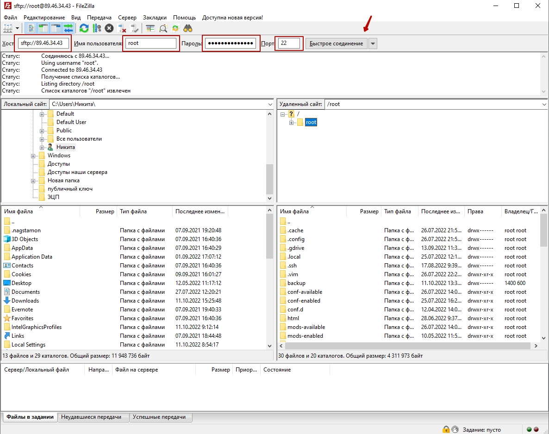Image resolution: width=549 pixels, height=434 pixels.
Task: Click the Пароль password field
Action: [x=231, y=43]
